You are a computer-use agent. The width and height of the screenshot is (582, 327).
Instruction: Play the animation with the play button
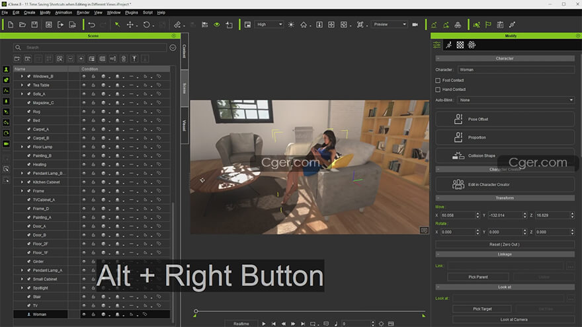point(263,324)
